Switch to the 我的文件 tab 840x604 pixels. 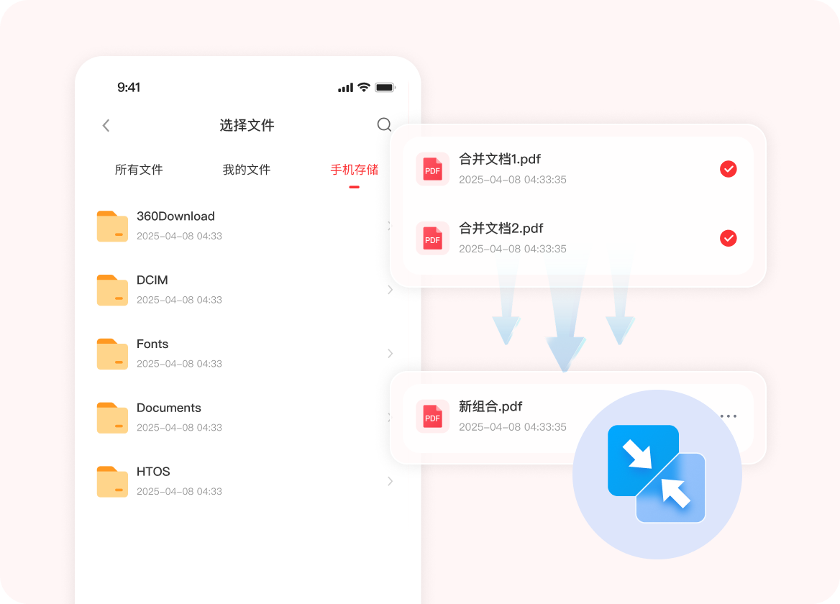[247, 170]
